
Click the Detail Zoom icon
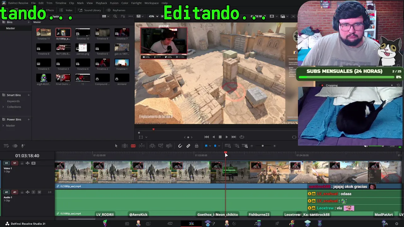pyautogui.click(x=237, y=146)
